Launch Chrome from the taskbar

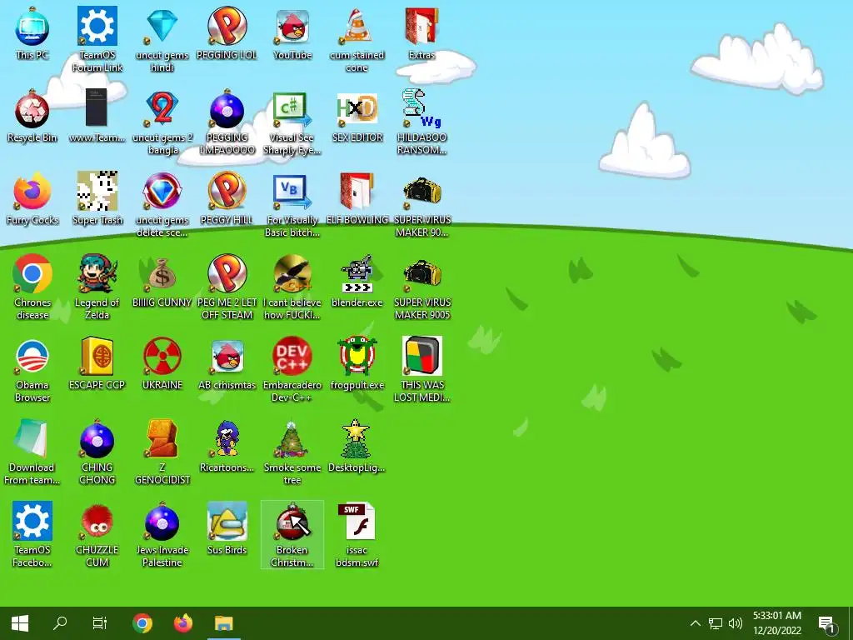tap(142, 623)
